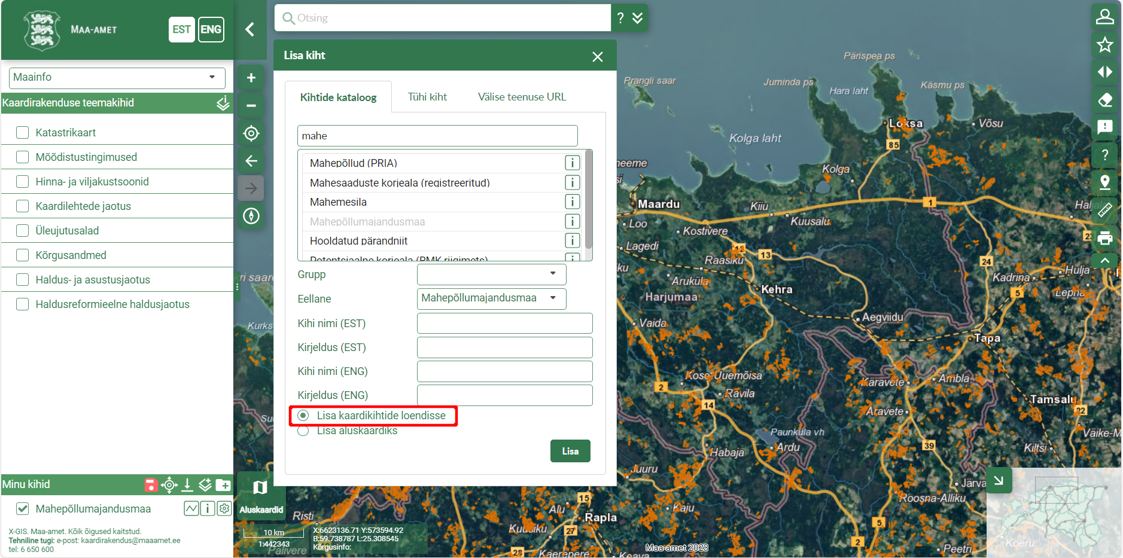The height and width of the screenshot is (558, 1123).
Task: Open the feedback report icon
Action: pos(1105,127)
